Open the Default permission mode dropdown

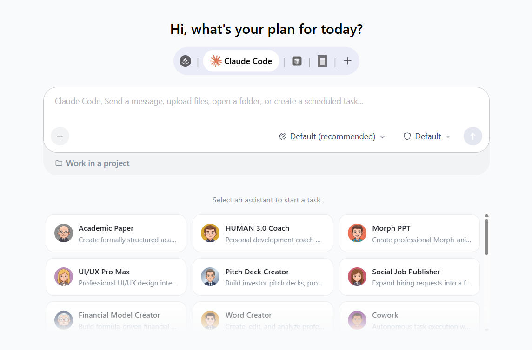click(x=427, y=136)
